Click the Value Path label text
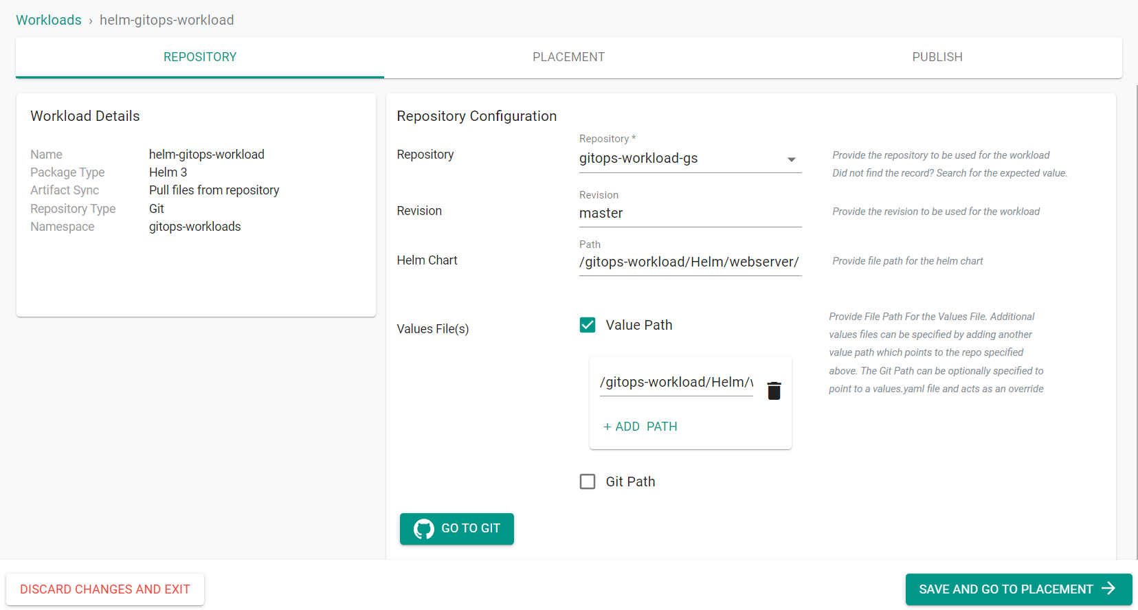1138x610 pixels. point(639,325)
